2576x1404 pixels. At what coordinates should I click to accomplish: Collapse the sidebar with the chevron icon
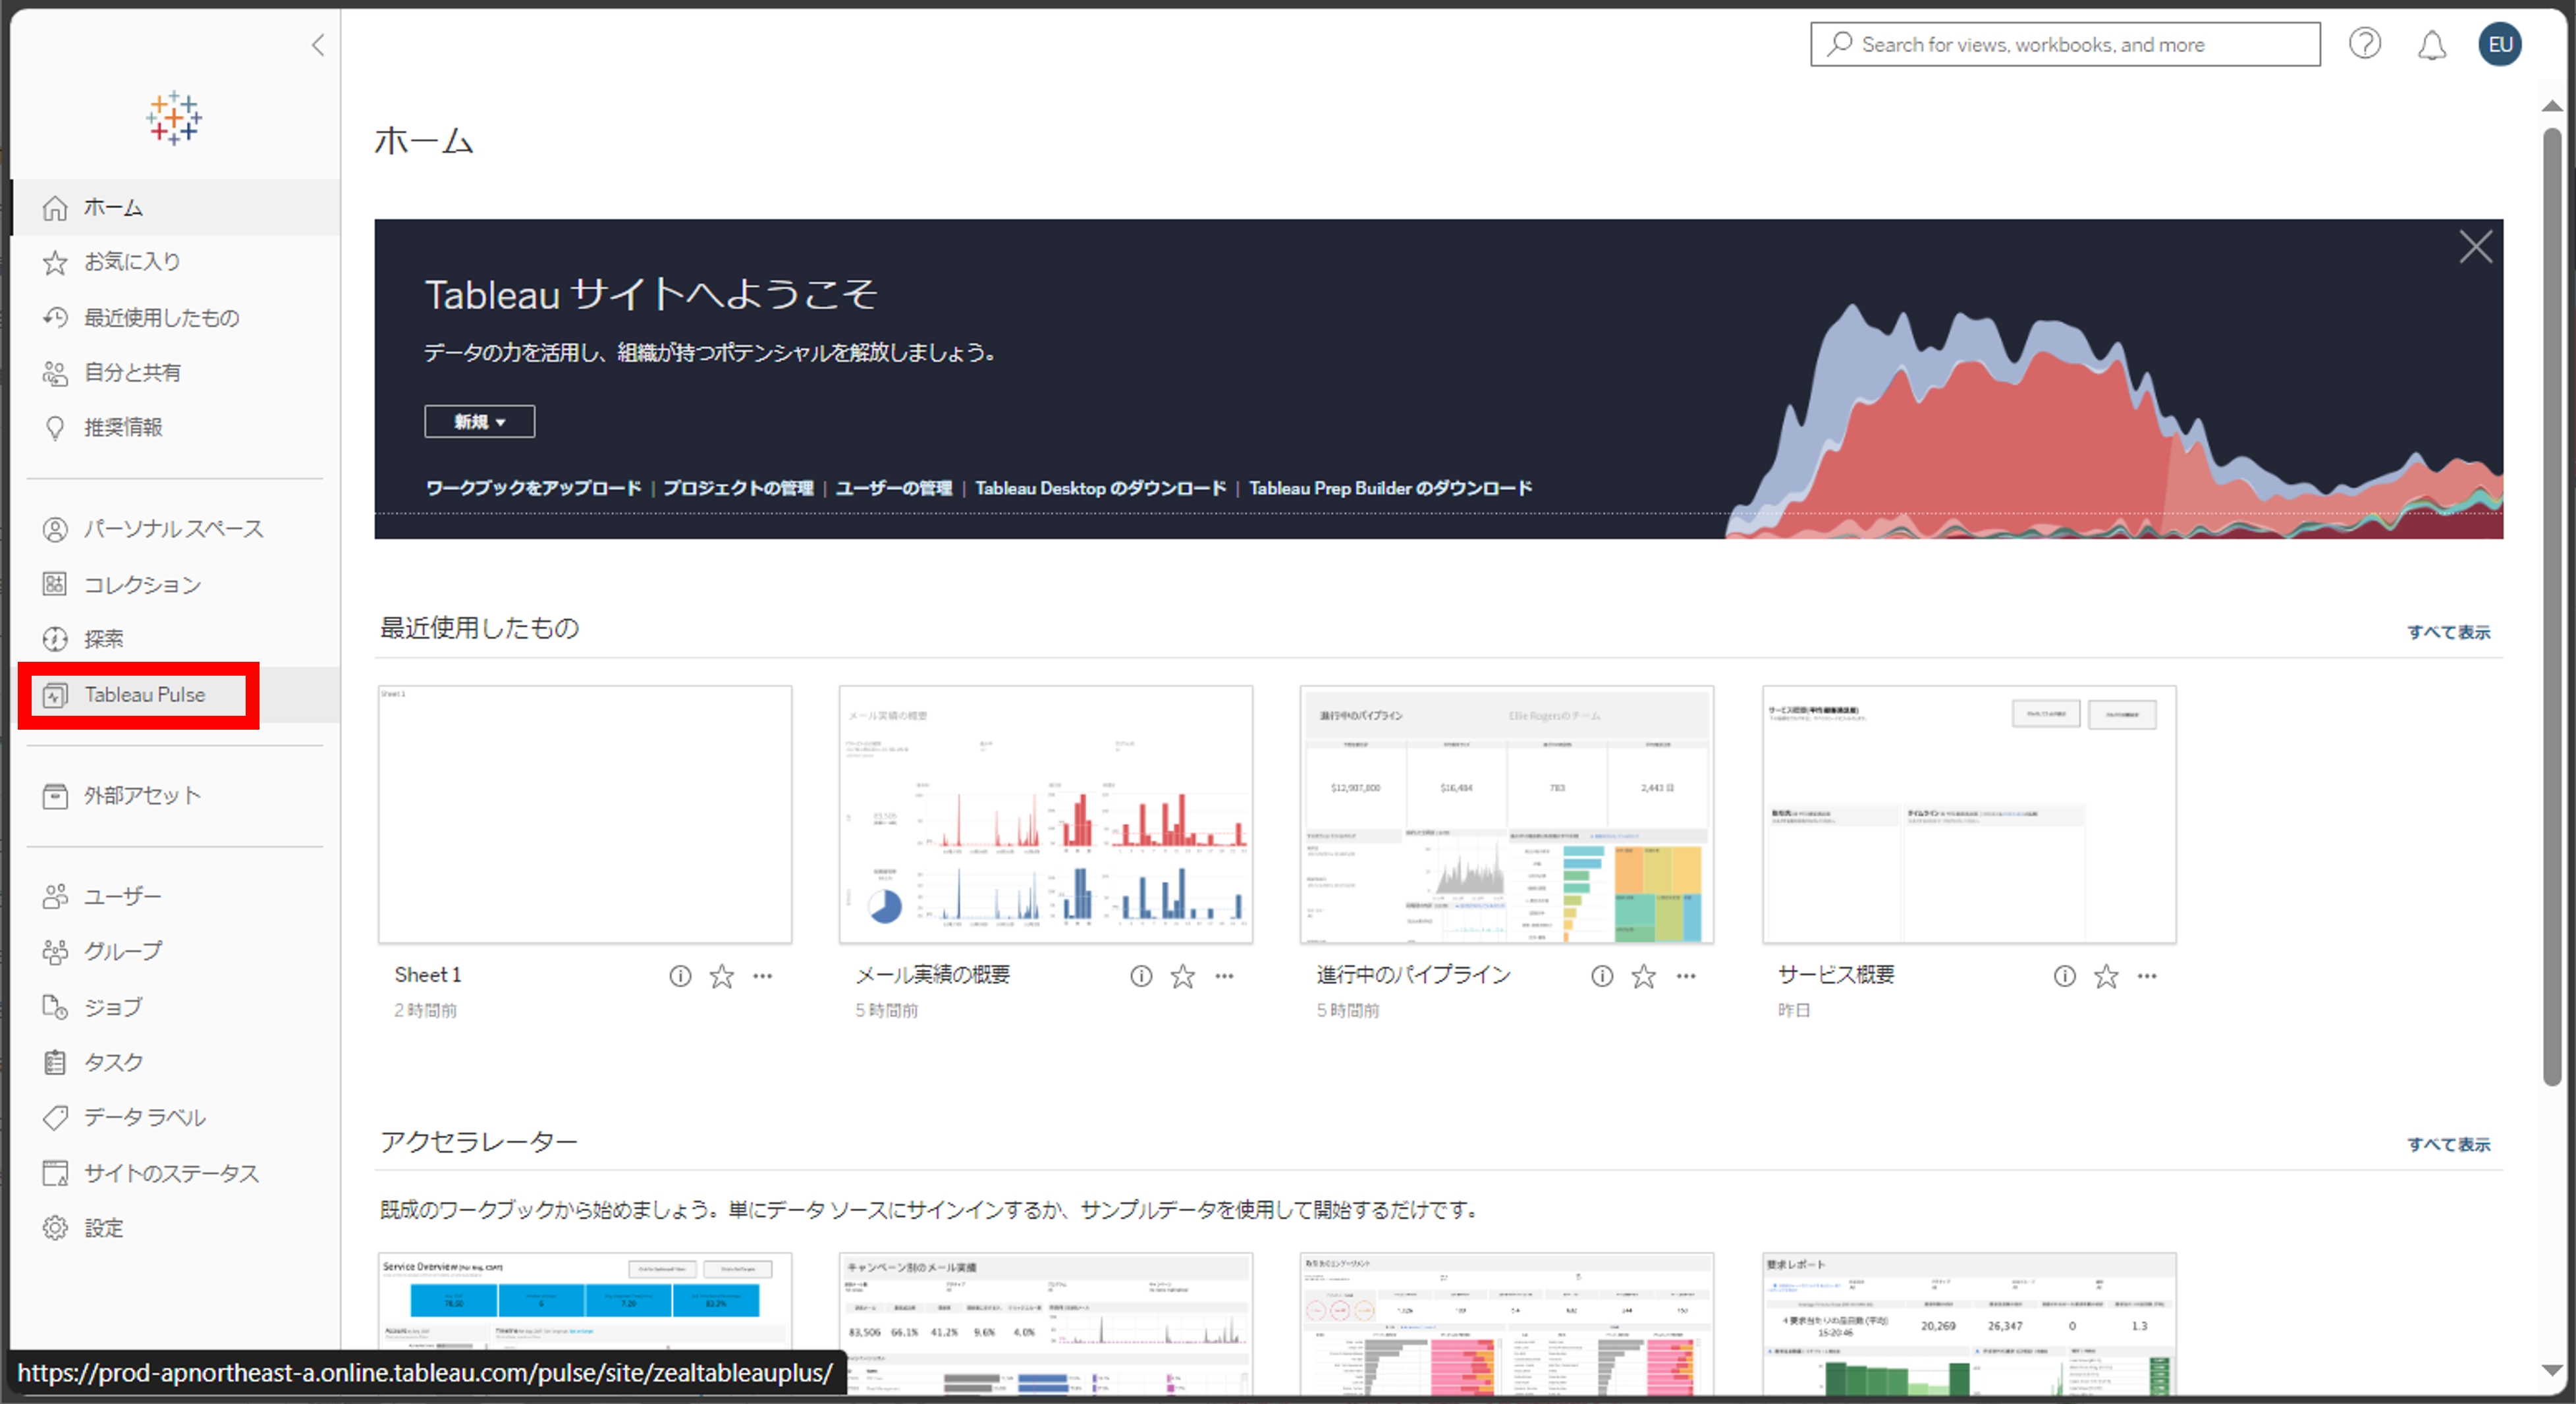[x=318, y=45]
